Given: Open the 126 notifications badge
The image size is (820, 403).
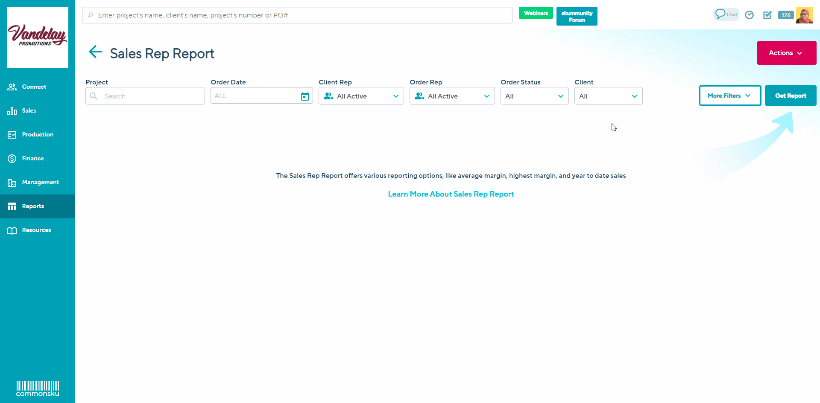Looking at the screenshot, I should click(x=786, y=14).
